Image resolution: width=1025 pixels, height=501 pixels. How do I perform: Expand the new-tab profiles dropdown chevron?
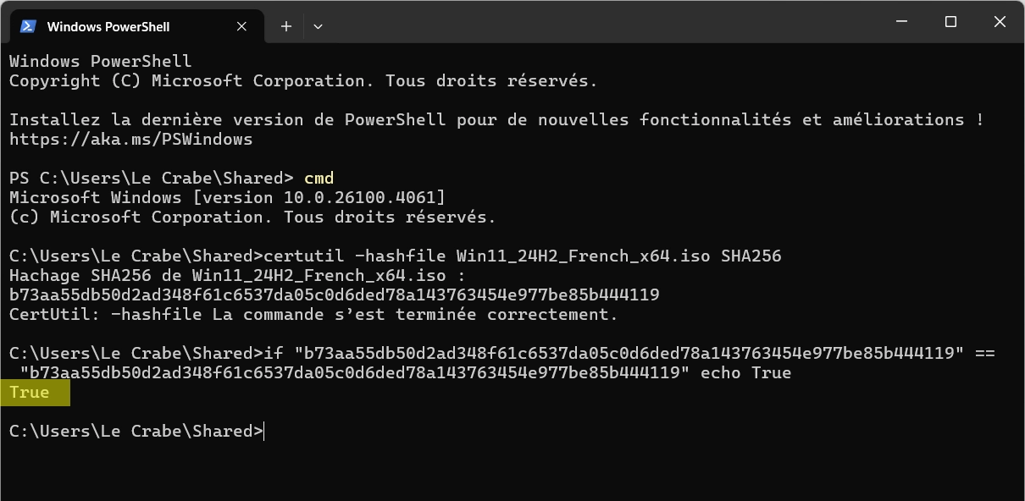[x=318, y=26]
